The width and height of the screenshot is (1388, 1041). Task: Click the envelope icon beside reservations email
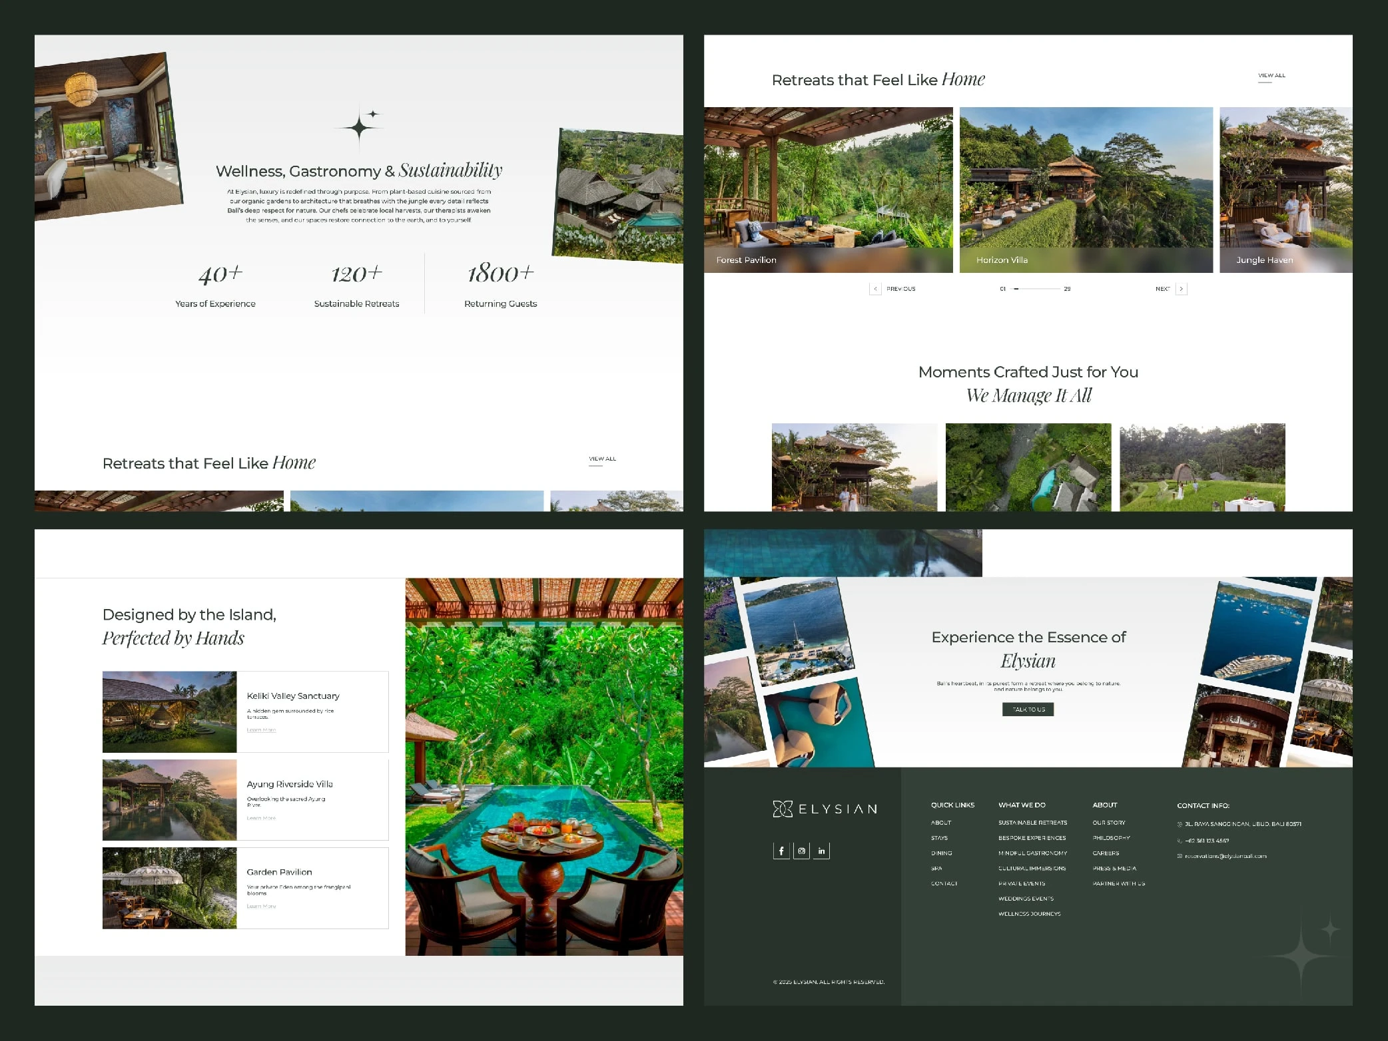pyautogui.click(x=1180, y=856)
